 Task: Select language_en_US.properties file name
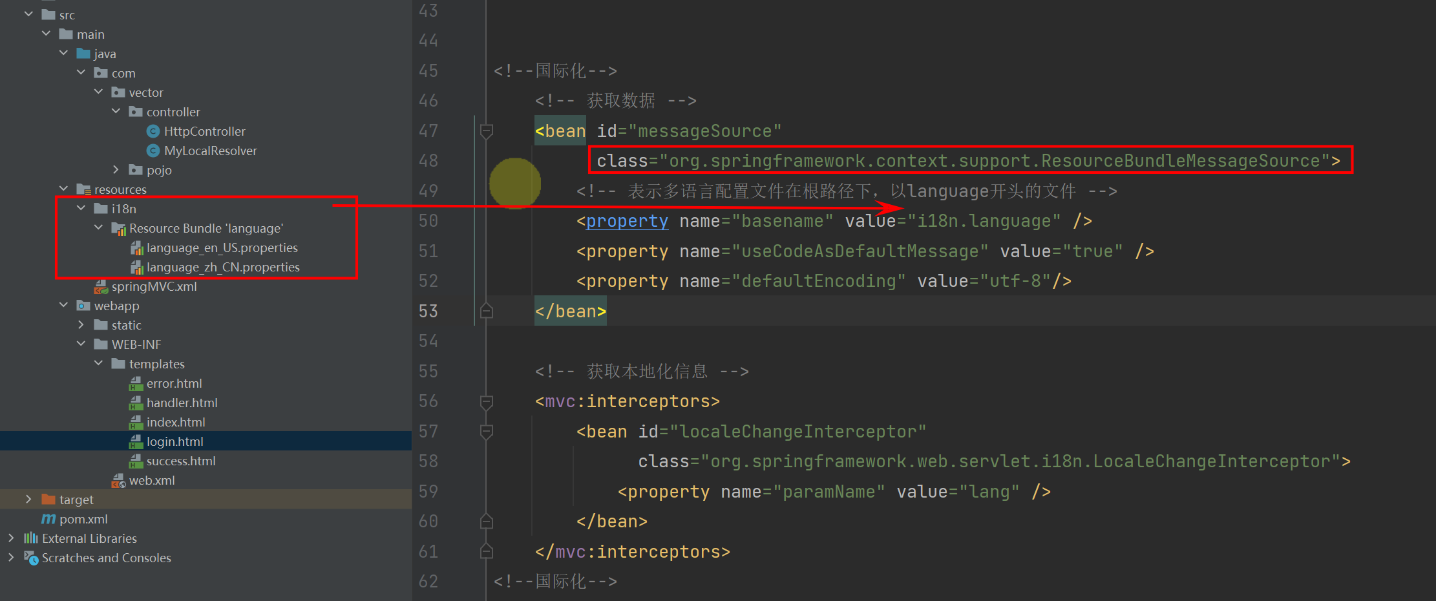(x=222, y=248)
